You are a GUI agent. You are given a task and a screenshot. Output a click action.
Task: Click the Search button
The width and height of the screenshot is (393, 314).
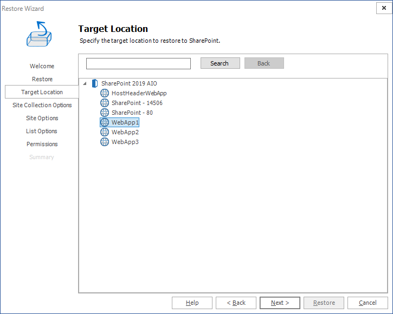coord(220,63)
